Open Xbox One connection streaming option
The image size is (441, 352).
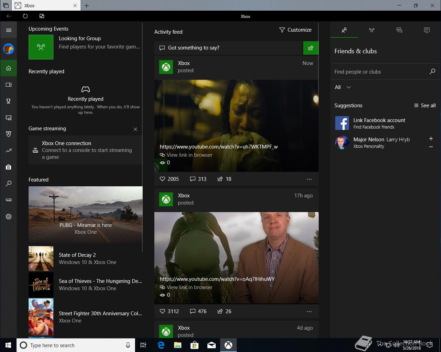(85, 150)
